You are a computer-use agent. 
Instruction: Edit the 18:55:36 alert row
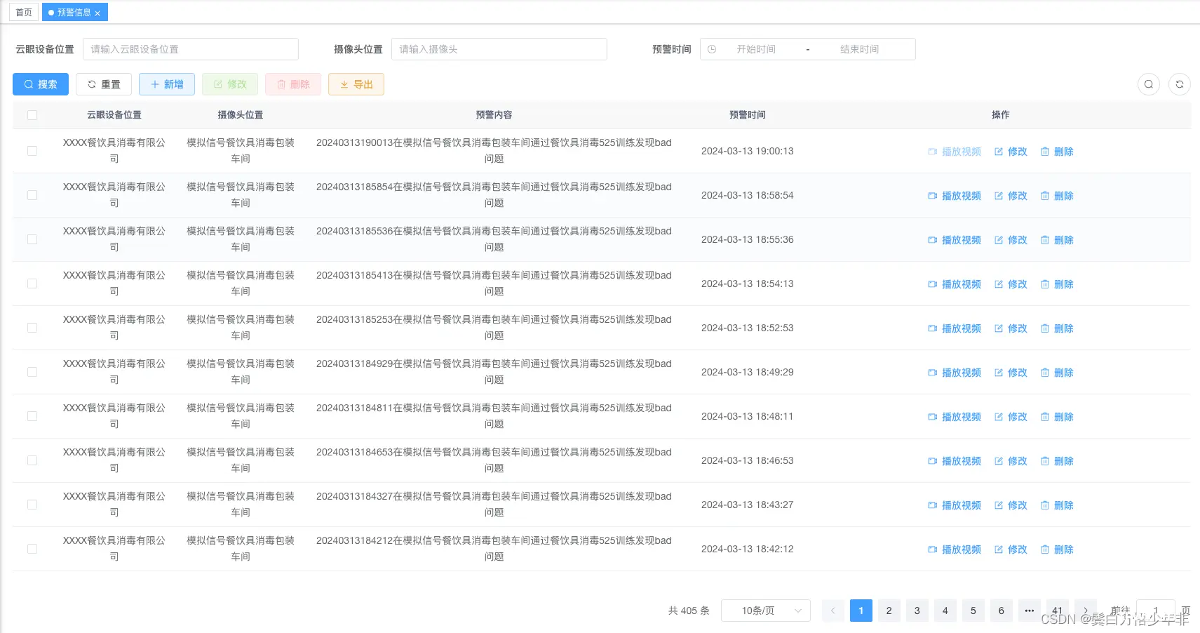(x=1011, y=240)
